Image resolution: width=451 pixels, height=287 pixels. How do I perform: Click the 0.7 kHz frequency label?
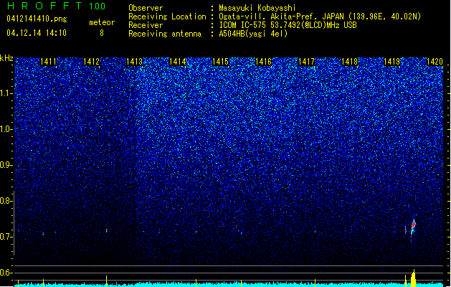coord(6,237)
